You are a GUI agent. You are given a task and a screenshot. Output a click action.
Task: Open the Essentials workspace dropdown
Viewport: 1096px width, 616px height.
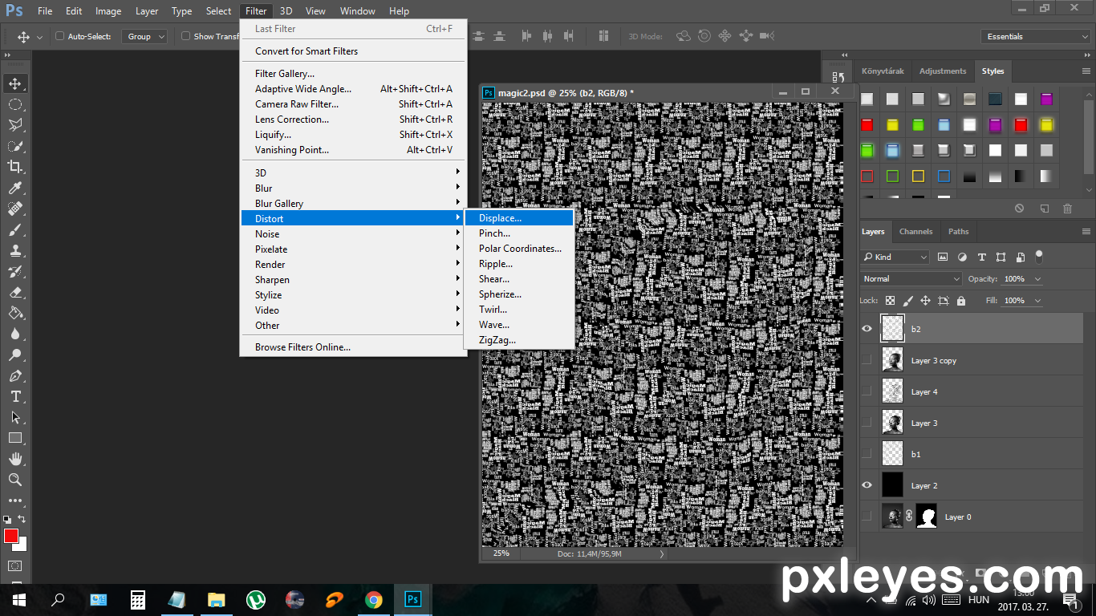[x=1036, y=36]
